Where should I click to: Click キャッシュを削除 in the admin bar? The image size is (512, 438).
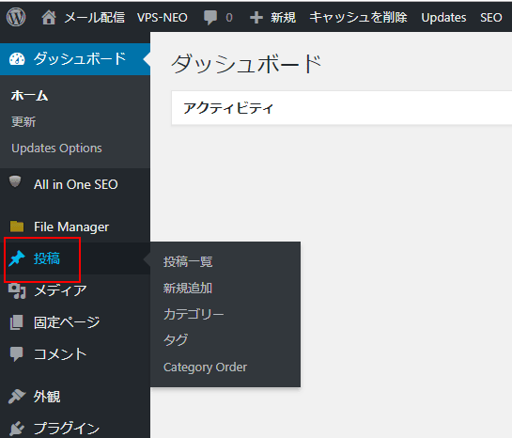(359, 17)
